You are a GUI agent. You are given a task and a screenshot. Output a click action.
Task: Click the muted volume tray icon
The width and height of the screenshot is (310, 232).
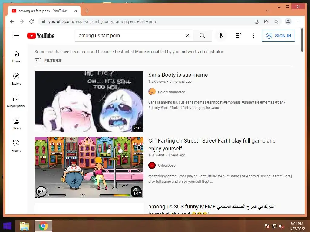click(x=281, y=226)
